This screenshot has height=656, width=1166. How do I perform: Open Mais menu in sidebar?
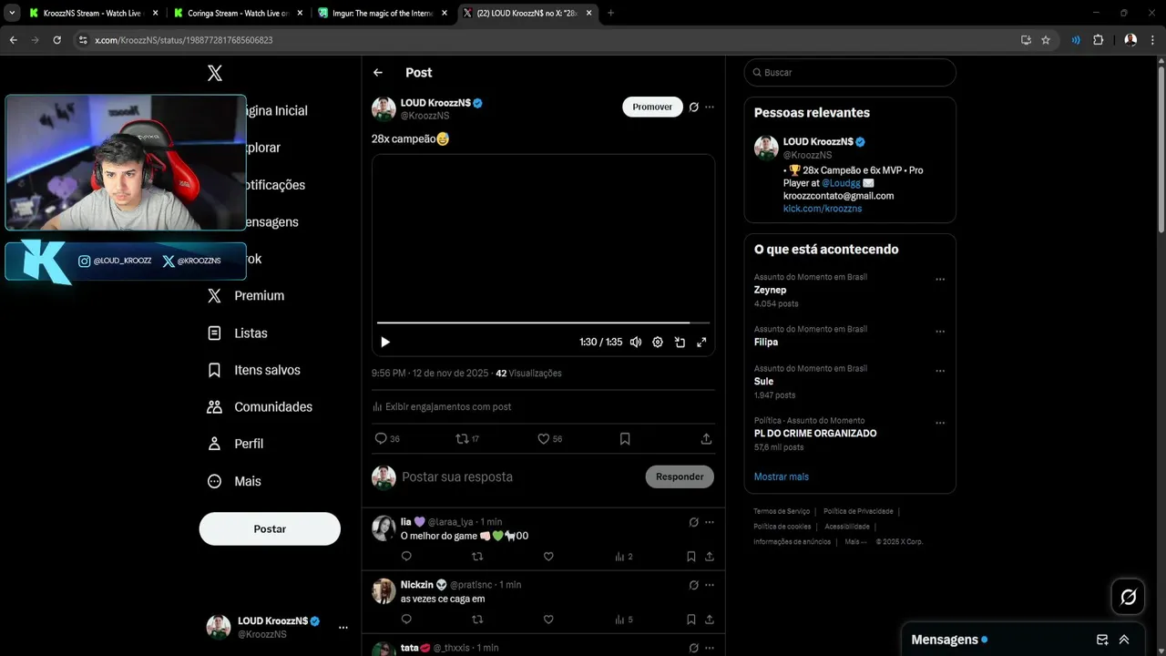234,481
